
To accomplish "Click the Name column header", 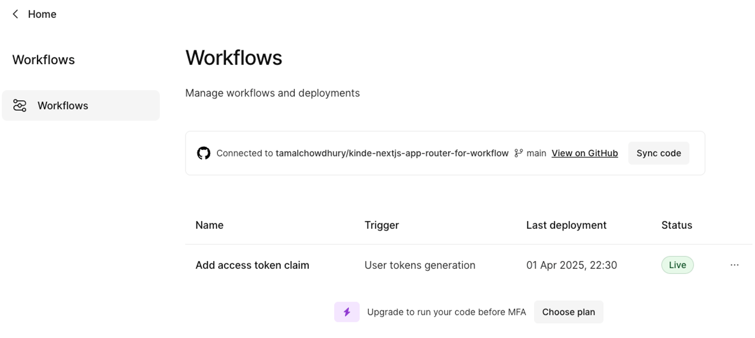I will pos(209,225).
